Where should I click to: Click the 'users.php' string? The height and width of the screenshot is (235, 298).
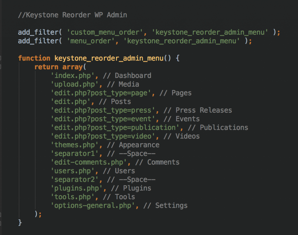(72, 171)
